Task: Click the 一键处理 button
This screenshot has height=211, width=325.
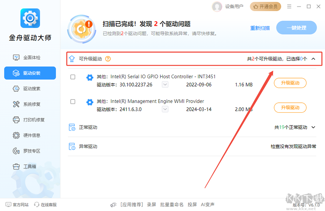Action: pyautogui.click(x=297, y=27)
